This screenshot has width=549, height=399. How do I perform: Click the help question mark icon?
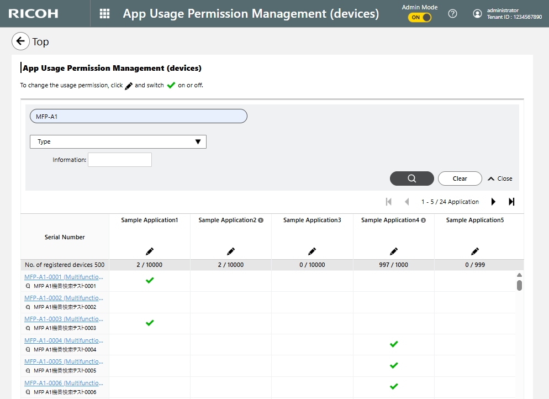pos(452,14)
